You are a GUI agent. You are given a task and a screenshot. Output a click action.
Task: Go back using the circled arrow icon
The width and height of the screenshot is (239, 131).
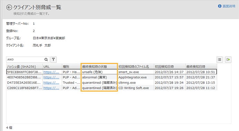tap(9, 7)
